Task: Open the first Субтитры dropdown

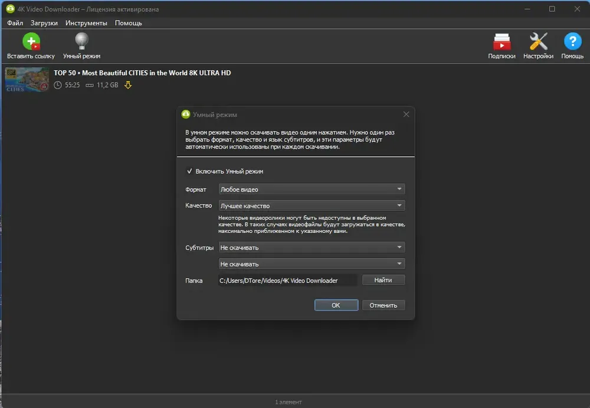Action: click(312, 248)
